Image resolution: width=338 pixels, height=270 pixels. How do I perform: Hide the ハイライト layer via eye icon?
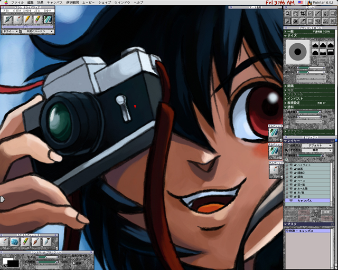tap(291, 165)
